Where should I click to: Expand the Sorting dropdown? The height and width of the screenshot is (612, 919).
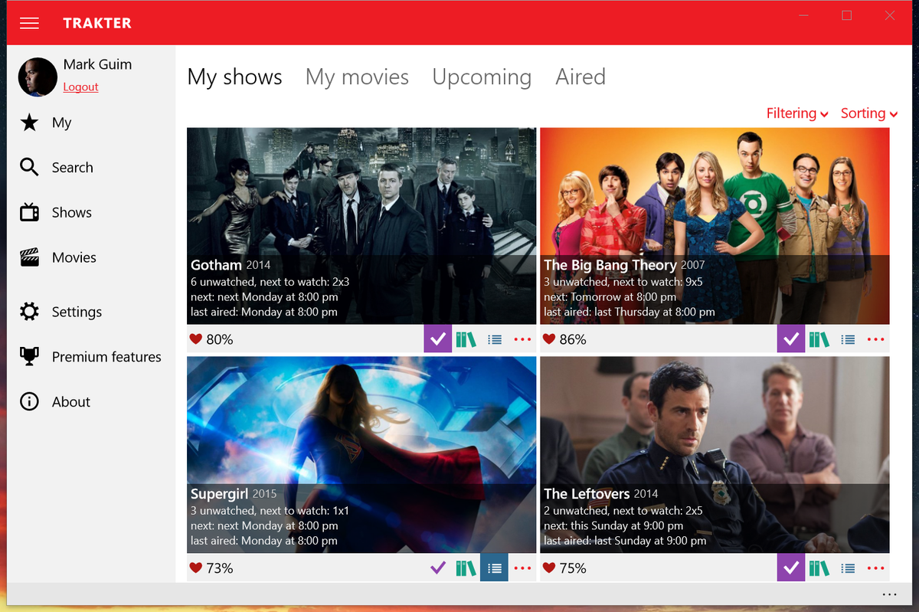(x=869, y=113)
